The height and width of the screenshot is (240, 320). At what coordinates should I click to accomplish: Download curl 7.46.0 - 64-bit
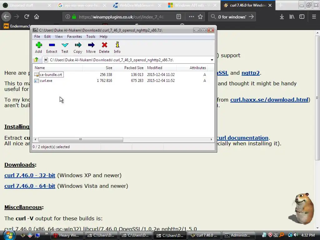(x=30, y=186)
